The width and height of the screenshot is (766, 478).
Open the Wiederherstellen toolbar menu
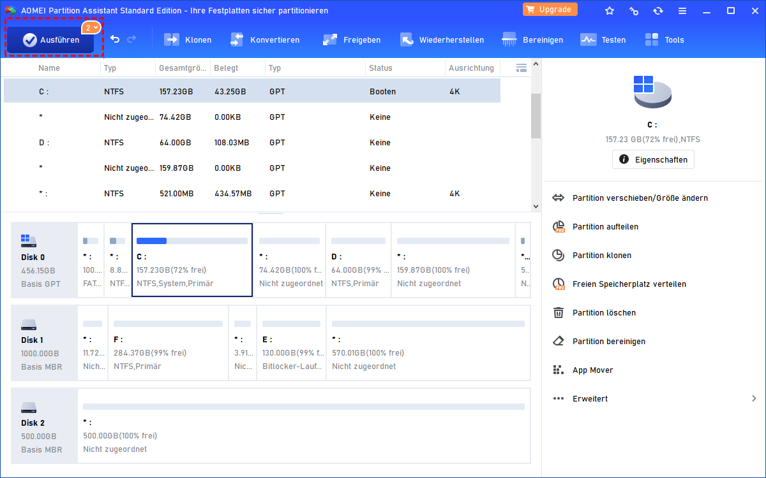click(x=442, y=40)
